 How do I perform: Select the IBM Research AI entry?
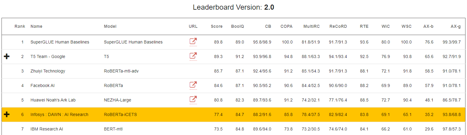click(47, 129)
